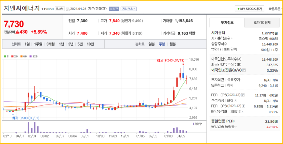Switch candle chart to 일봉
283x144 pixels.
tap(152, 44)
